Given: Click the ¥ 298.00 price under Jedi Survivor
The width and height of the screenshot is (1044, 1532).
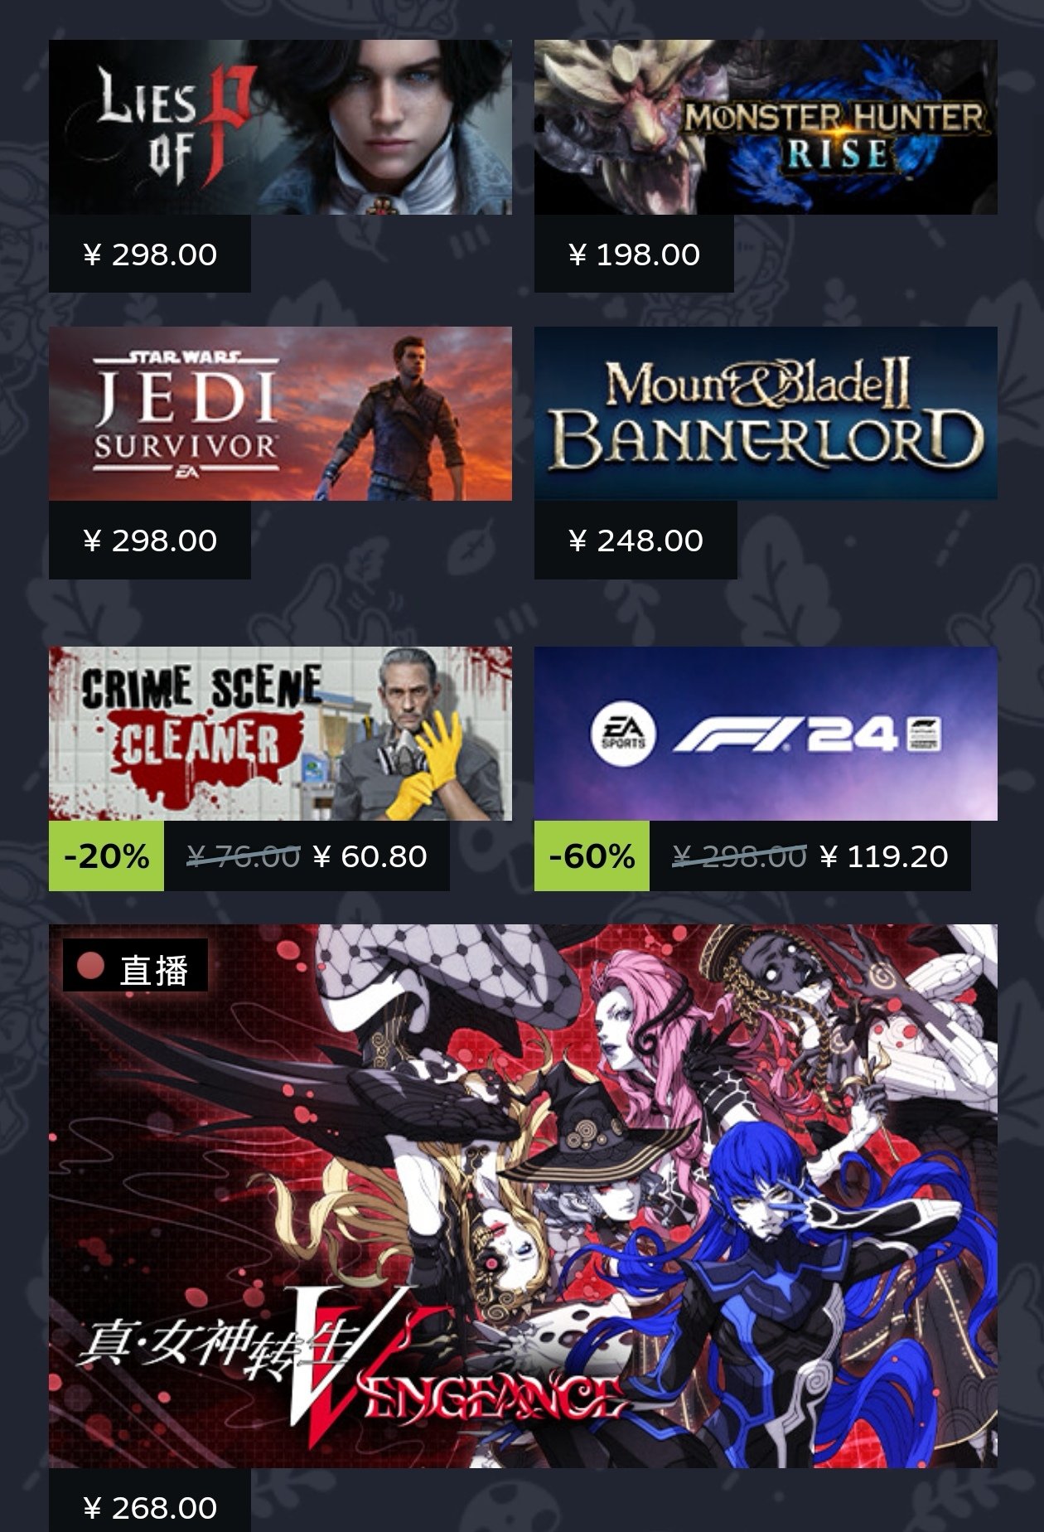Looking at the screenshot, I should pyautogui.click(x=150, y=541).
